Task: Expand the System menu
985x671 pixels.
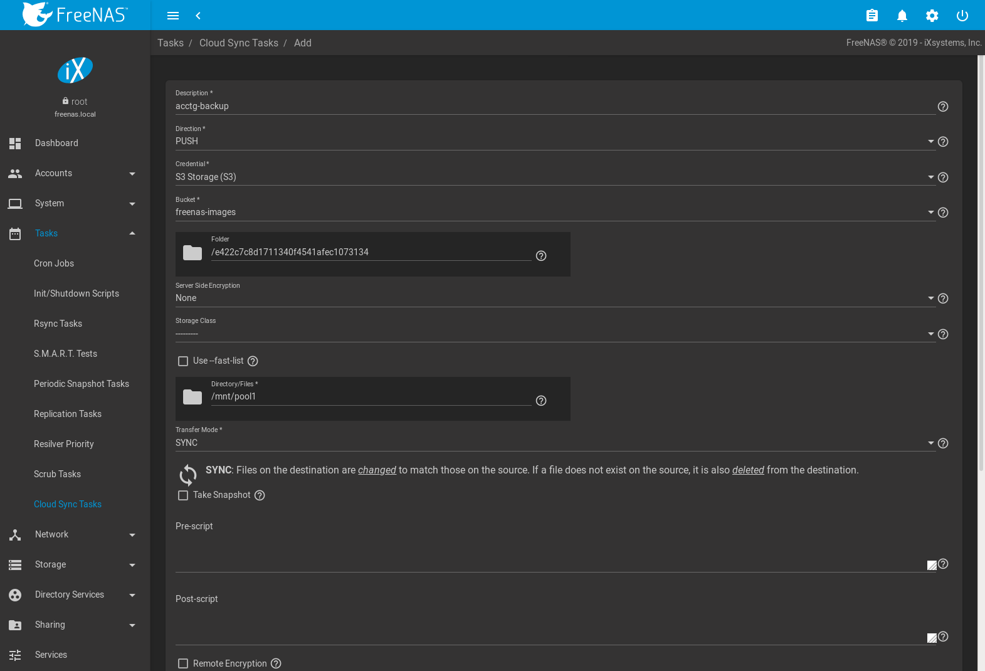Action: coord(75,203)
